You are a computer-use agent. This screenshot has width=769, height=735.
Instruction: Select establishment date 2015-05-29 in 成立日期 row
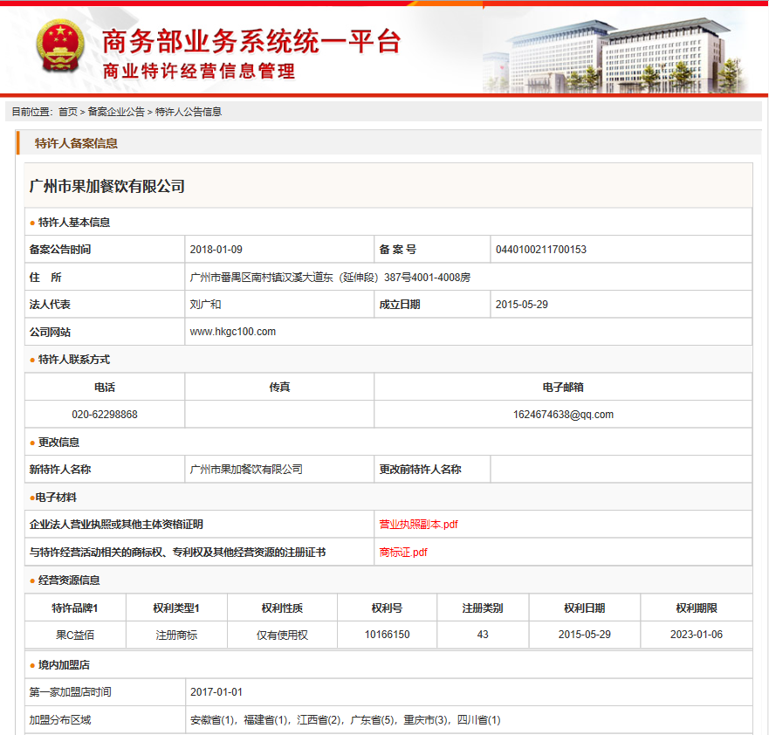tap(522, 305)
